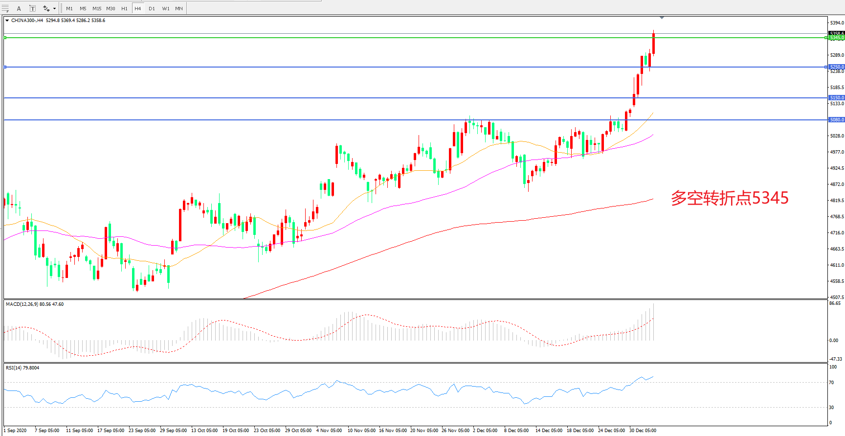The width and height of the screenshot is (845, 436).
Task: Click the chart shift marker triangle
Action: (662, 18)
